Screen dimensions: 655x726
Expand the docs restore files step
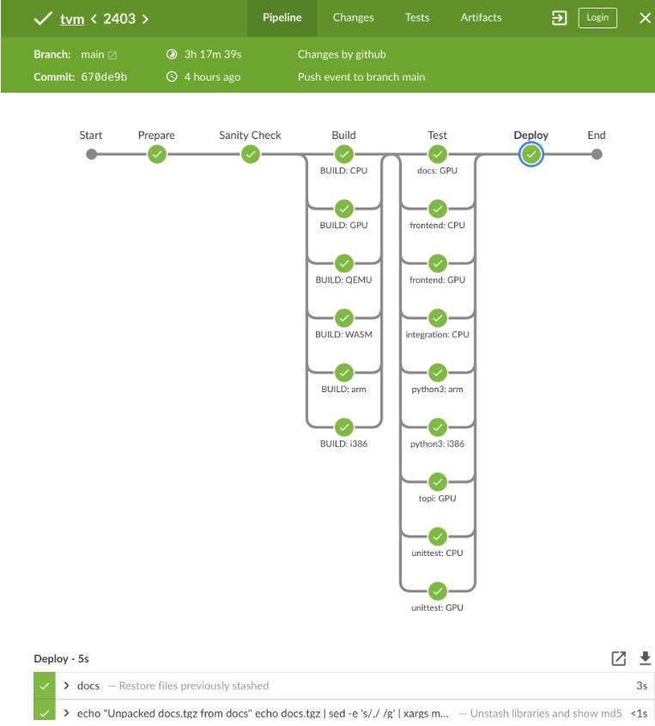[x=67, y=686]
